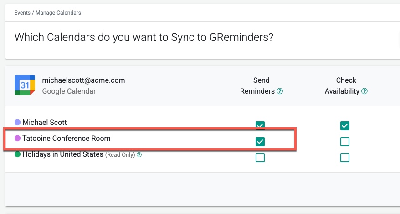The image size is (400, 214).
Task: Uncheck Check Availability for Michael Scott
Action: coord(344,126)
